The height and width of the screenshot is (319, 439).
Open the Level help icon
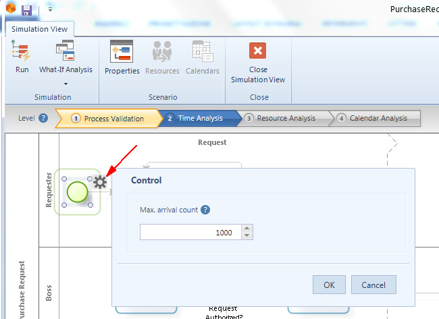pyautogui.click(x=43, y=118)
